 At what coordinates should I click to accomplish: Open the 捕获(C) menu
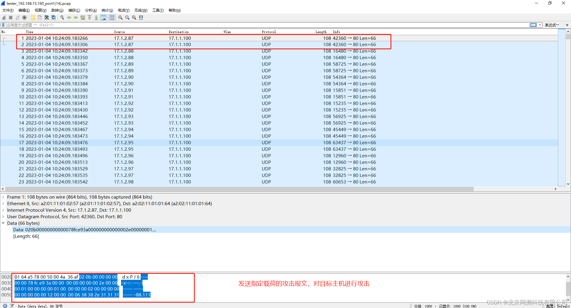click(74, 10)
